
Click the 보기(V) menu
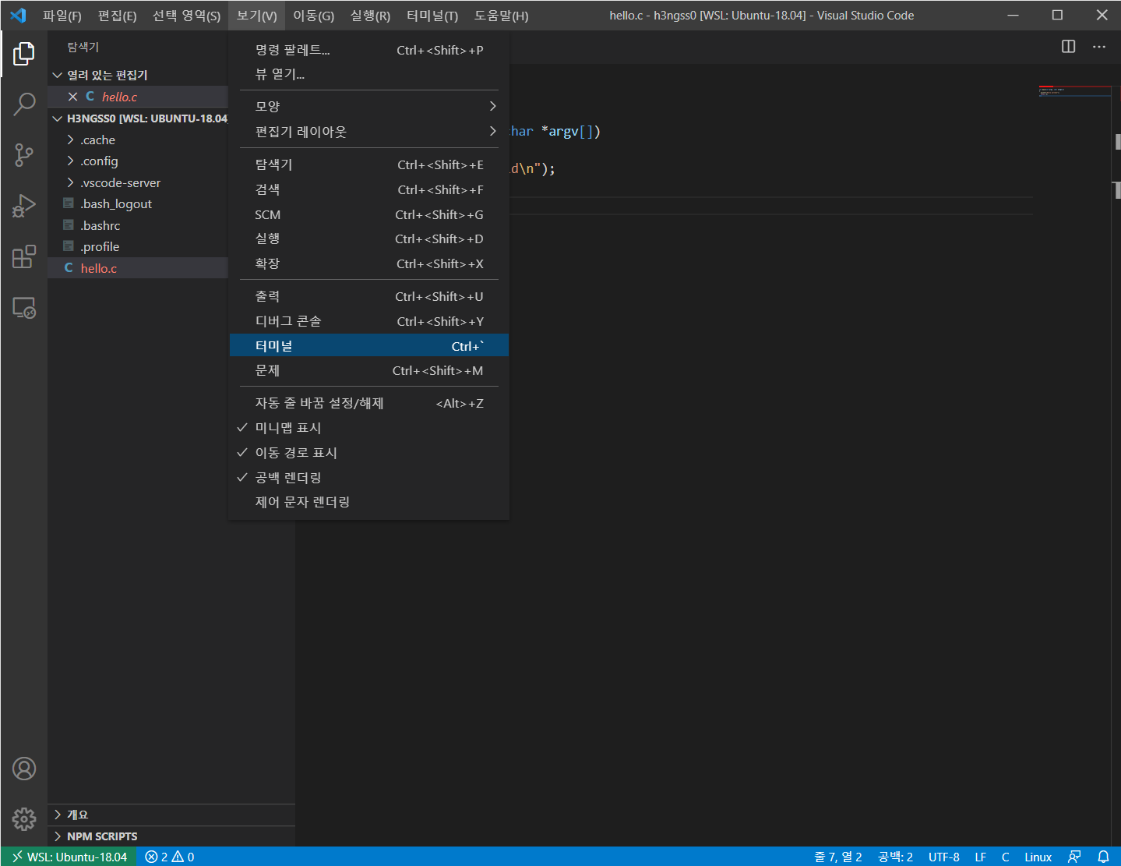(x=256, y=16)
